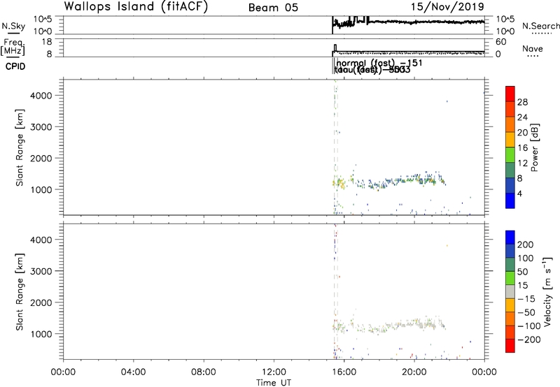Viewport: 560px width, 387px height.
Task: Click the '20:00' time tick label
Action: (x=414, y=372)
